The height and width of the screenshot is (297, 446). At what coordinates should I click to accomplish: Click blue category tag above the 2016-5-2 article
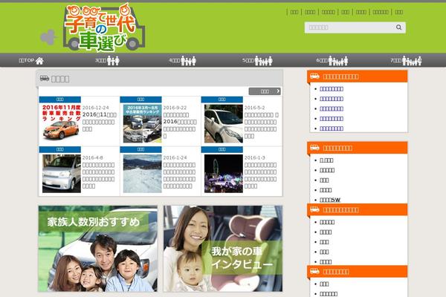point(222,99)
